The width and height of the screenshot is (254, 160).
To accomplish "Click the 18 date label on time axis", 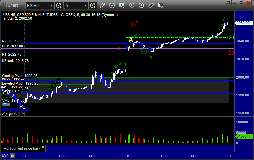I will (x=127, y=156).
